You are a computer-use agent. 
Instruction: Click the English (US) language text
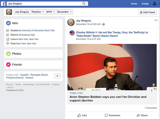(12, 75)
